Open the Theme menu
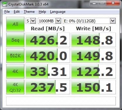The image size is (122, 110). (x=29, y=12)
